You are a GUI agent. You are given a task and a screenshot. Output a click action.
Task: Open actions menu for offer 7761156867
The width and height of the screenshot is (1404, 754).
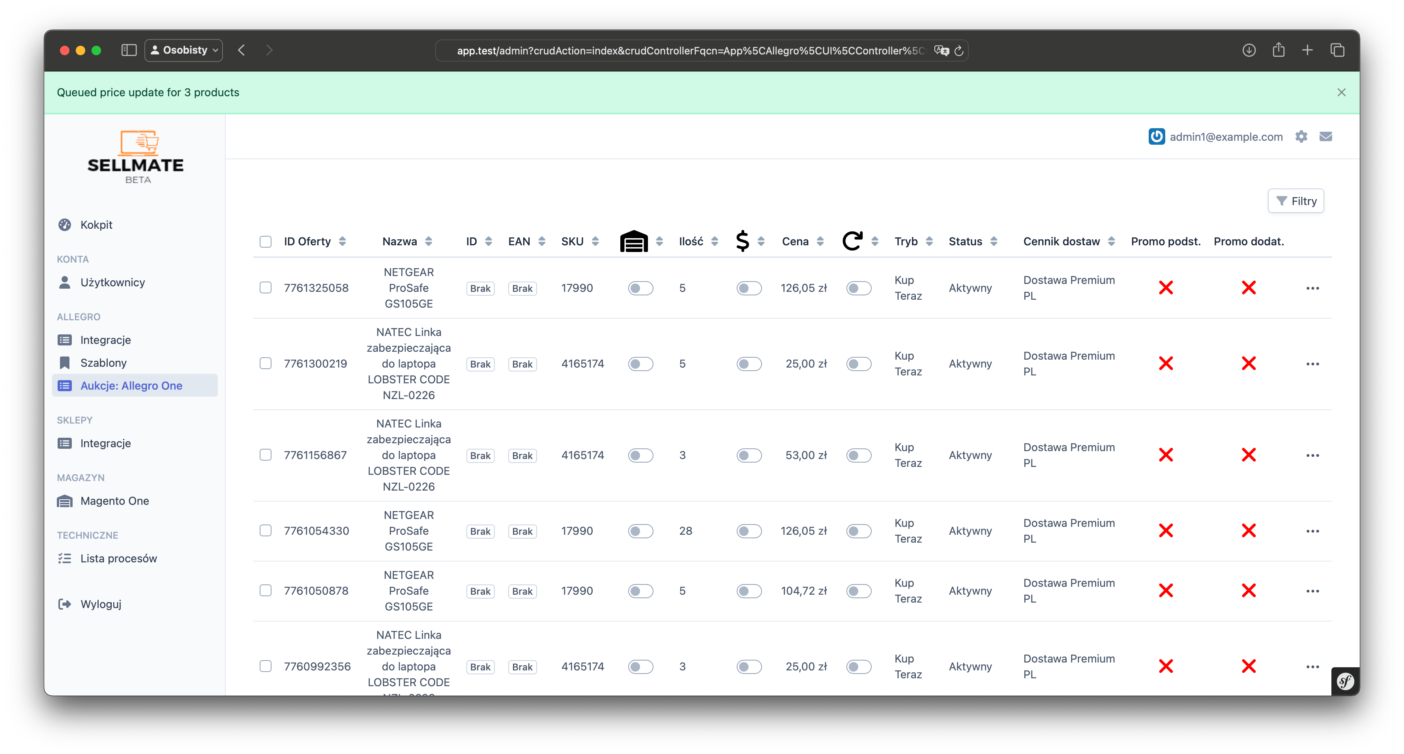(x=1312, y=455)
